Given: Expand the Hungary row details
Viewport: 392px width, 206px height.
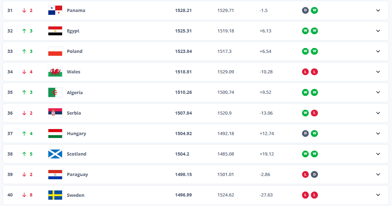Looking at the screenshot, I should click(x=378, y=133).
